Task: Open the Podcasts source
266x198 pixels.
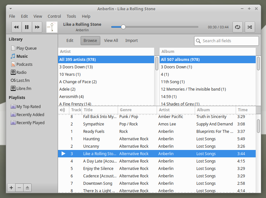Action: tap(21, 64)
